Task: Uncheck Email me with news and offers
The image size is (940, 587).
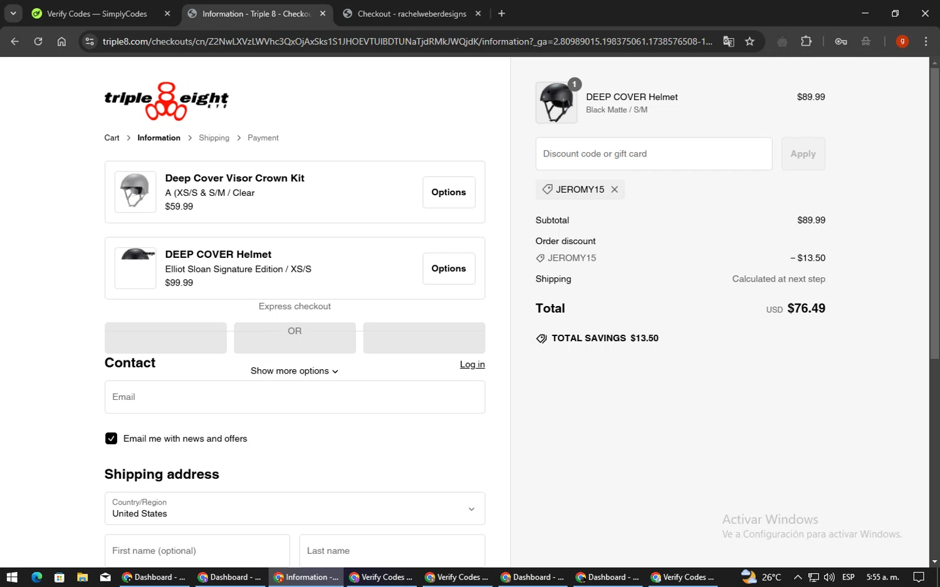Action: click(111, 439)
